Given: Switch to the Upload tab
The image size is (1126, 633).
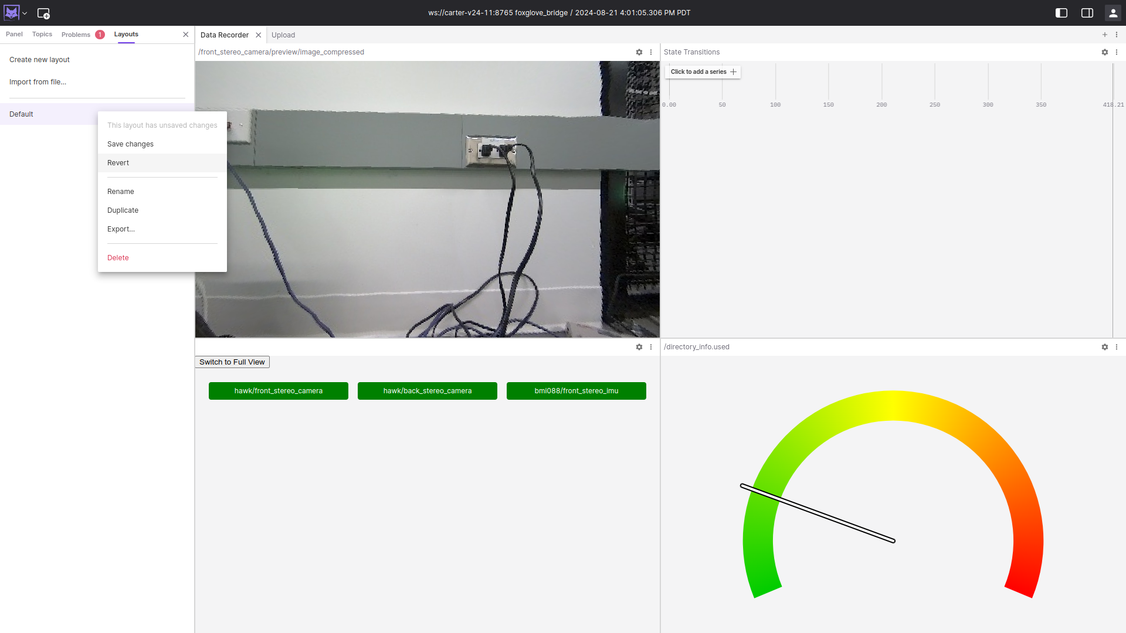Looking at the screenshot, I should coord(283,35).
